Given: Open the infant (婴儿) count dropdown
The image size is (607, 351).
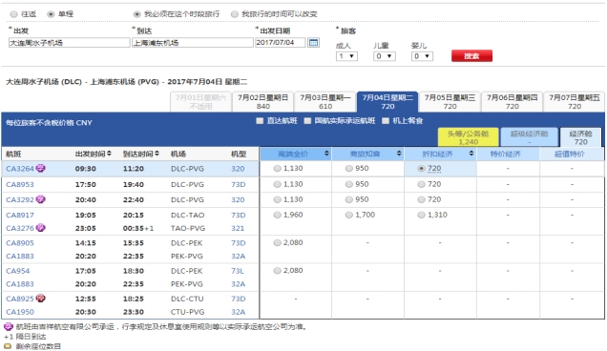Looking at the screenshot, I should (x=422, y=56).
